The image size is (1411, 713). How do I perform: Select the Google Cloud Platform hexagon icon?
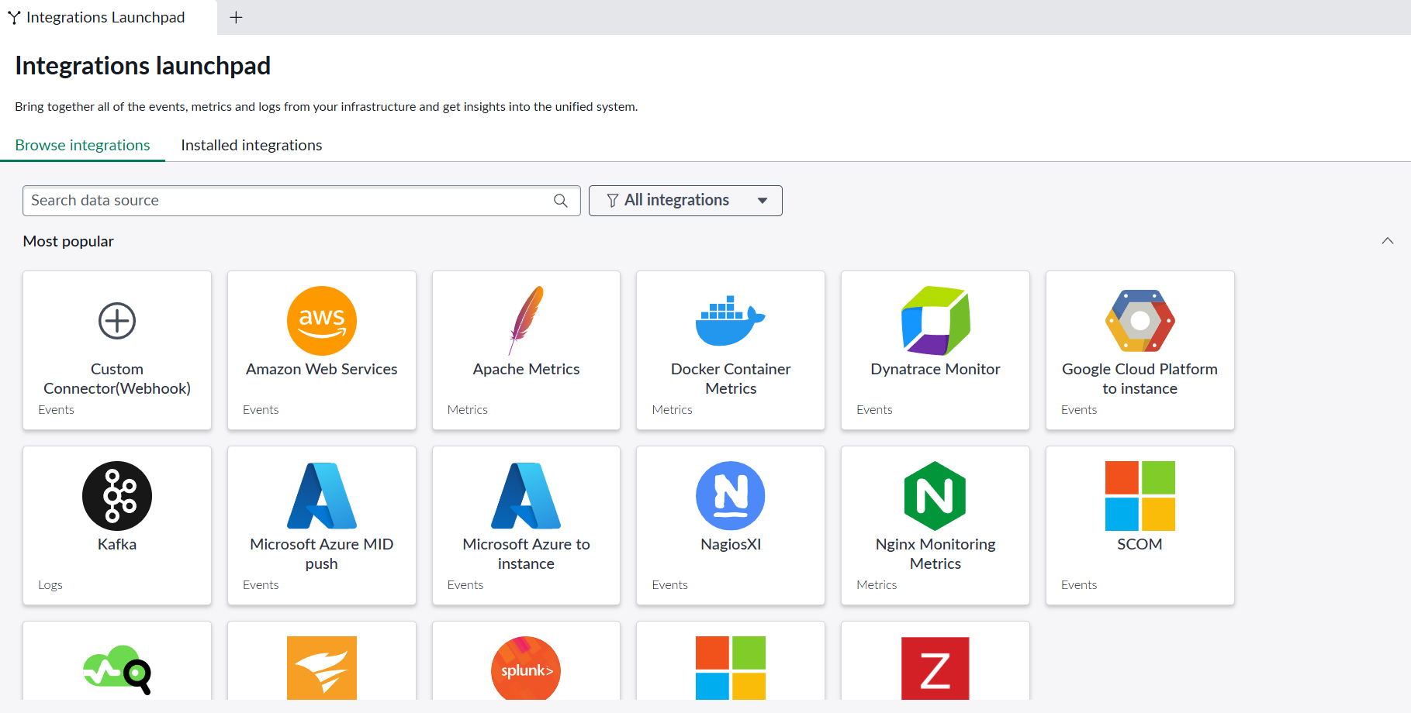(x=1140, y=321)
